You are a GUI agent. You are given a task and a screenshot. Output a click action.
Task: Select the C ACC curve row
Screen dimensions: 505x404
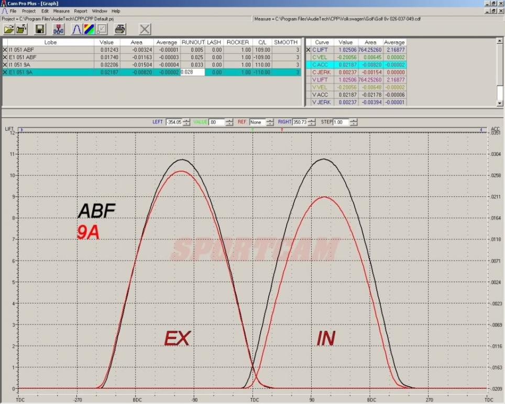[x=356, y=65]
